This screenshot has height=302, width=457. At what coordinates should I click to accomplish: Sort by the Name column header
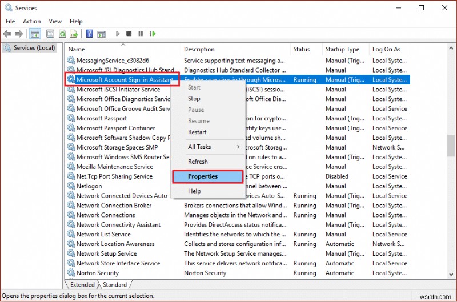point(123,49)
